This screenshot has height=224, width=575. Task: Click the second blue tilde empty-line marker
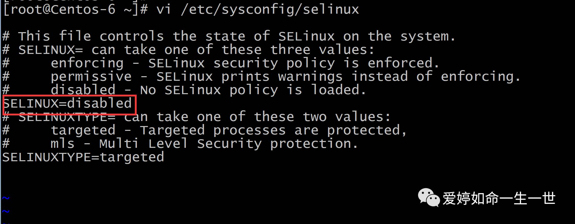click(6, 211)
